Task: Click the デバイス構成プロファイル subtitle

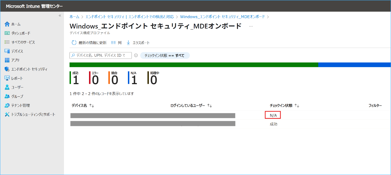Action: 90,33
